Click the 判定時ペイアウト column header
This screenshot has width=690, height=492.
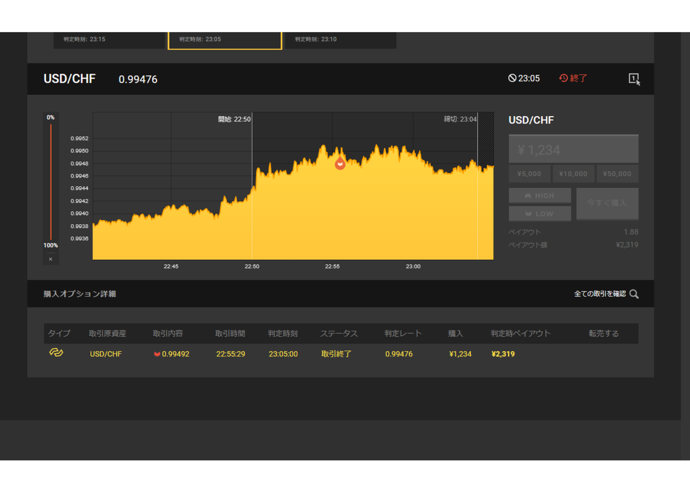(520, 333)
